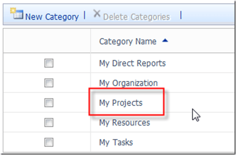This screenshot has height=155, width=236.
Task: Toggle the My Tasks checkbox
Action: coord(49,142)
